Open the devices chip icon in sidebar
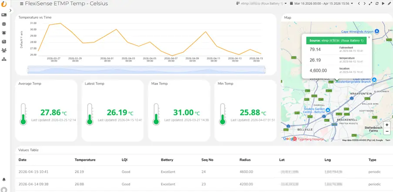This screenshot has width=393, height=192. pos(4,24)
